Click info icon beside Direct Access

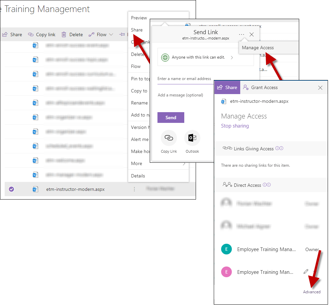point(267,185)
